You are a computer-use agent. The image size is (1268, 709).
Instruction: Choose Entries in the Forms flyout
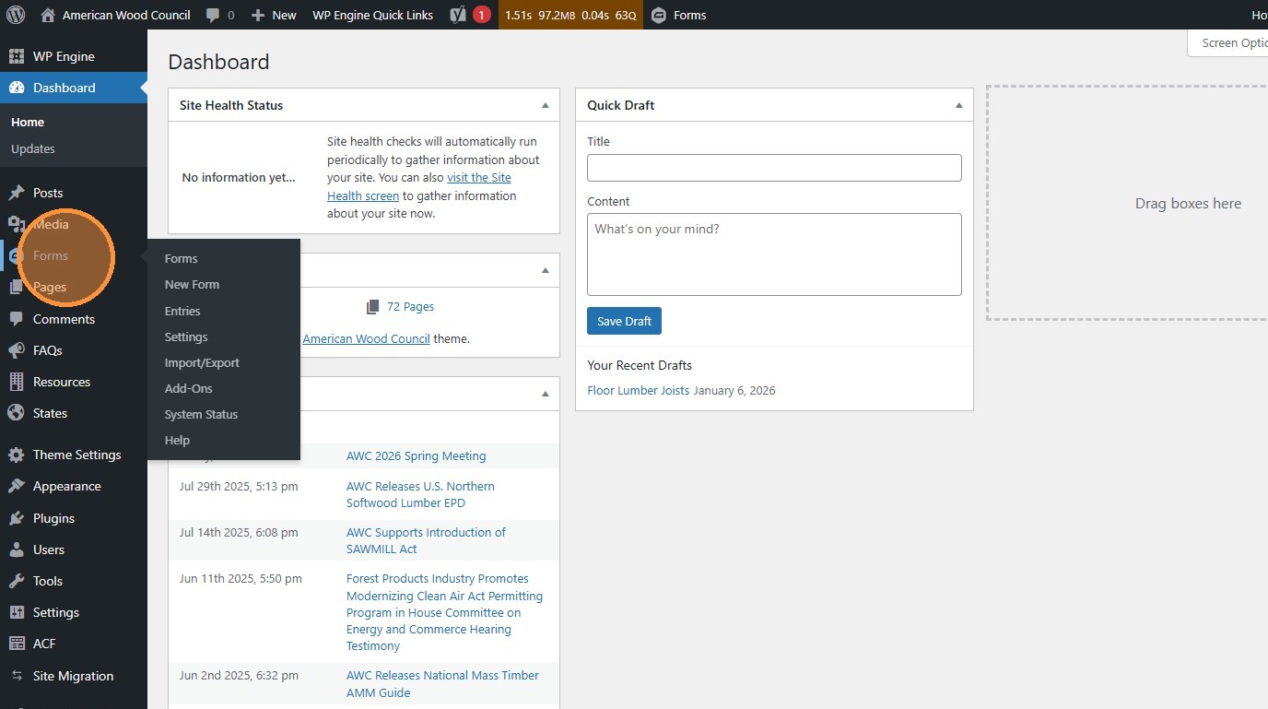(x=182, y=311)
